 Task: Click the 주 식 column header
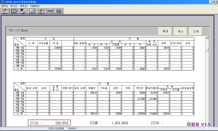click(92, 45)
